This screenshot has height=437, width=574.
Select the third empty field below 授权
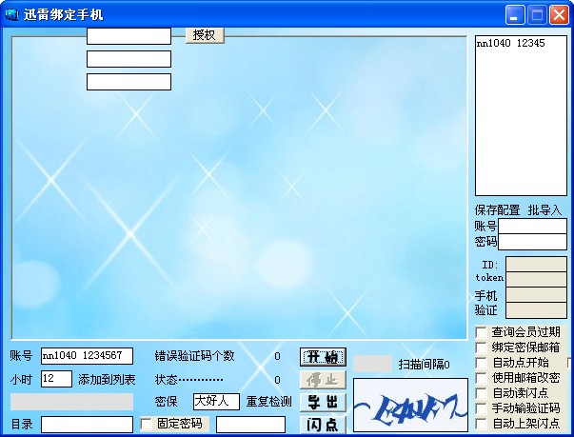pyautogui.click(x=129, y=82)
